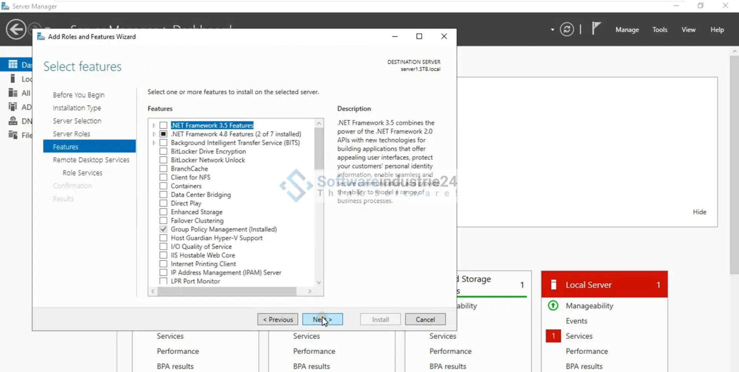The width and height of the screenshot is (739, 372).
Task: Click the All Servers sidebar icon
Action: 13,93
